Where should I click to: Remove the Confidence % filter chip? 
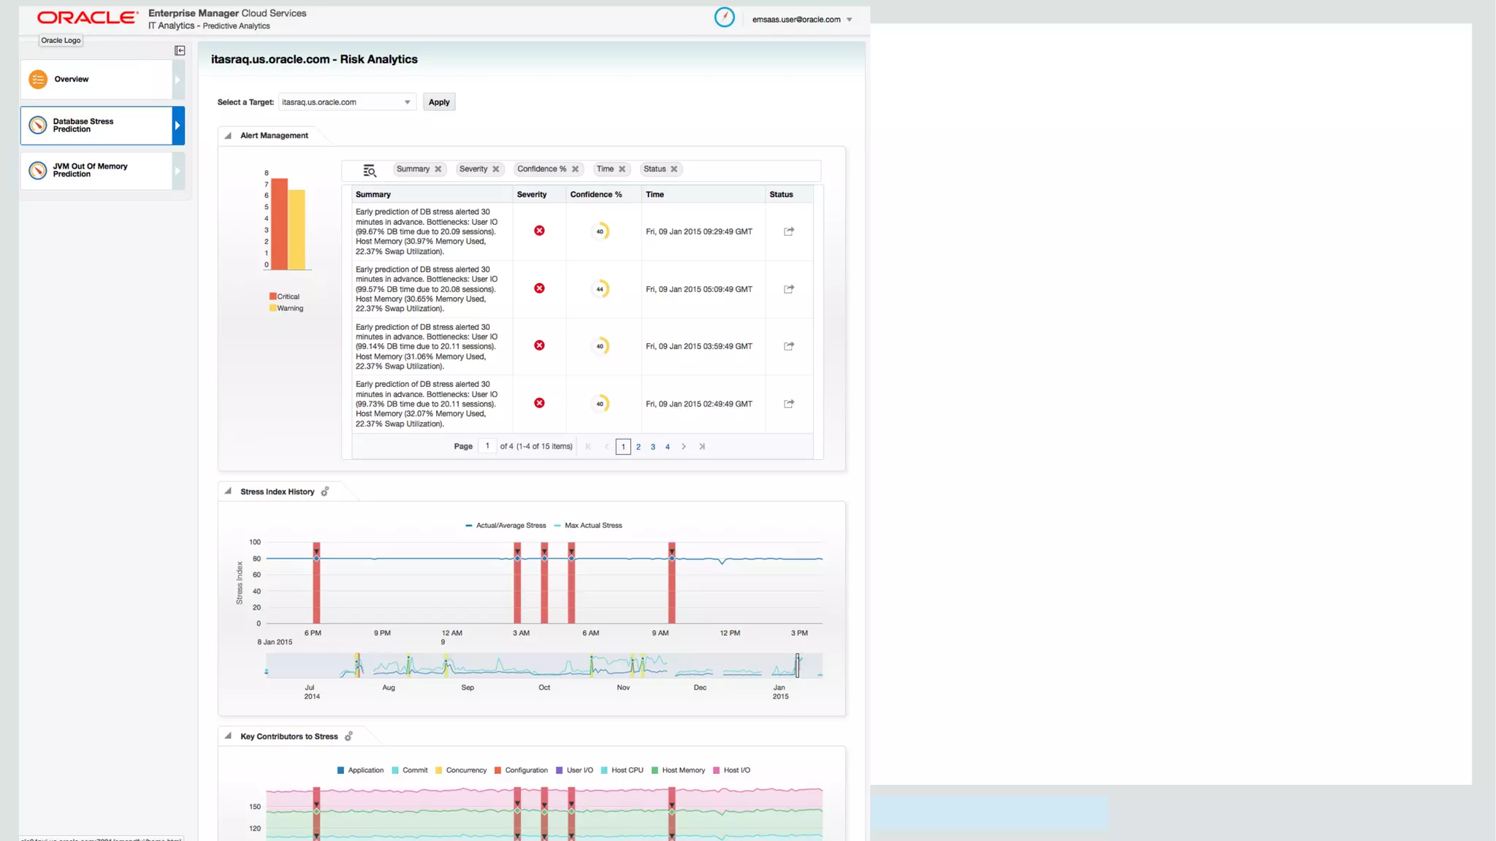576,169
